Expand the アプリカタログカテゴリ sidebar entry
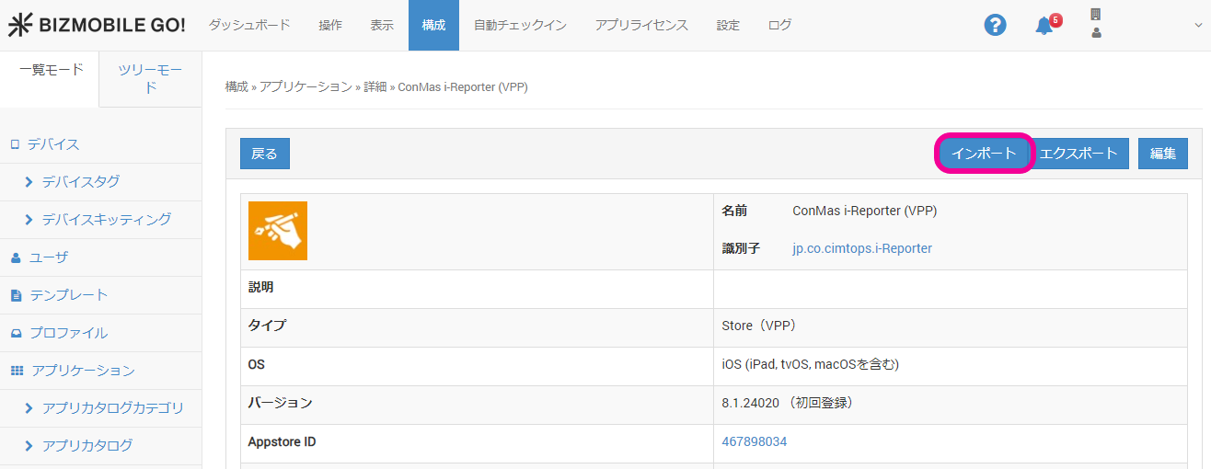Image resolution: width=1211 pixels, height=469 pixels. coord(112,408)
